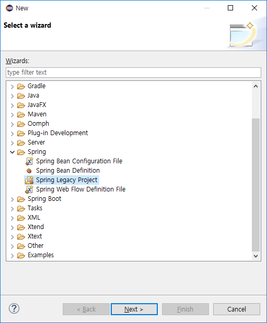Expand the Examples category
The width and height of the screenshot is (267, 323).
point(13,256)
